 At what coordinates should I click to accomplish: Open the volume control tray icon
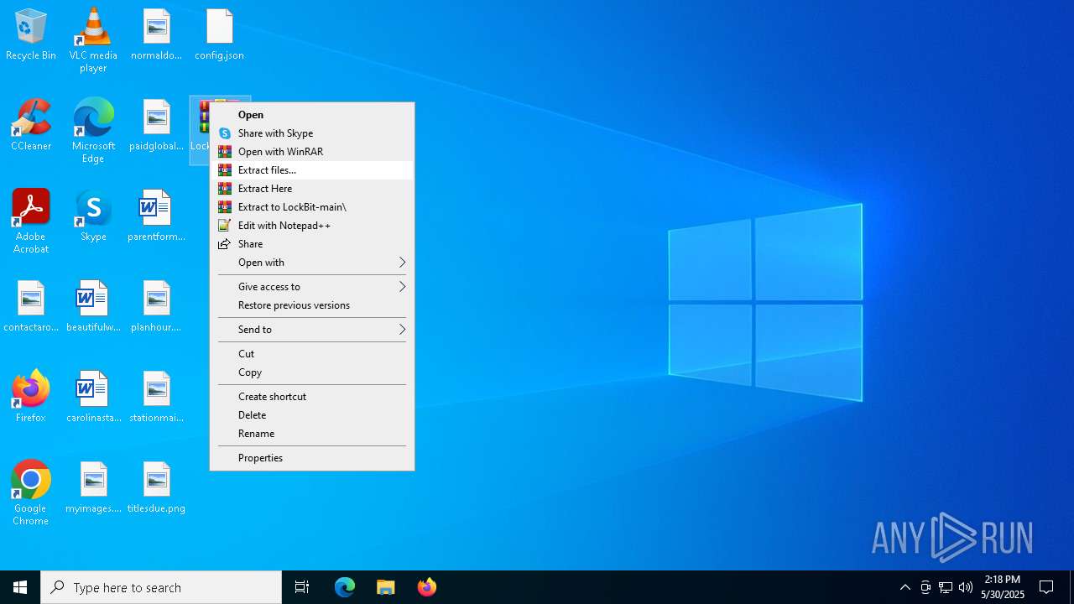[966, 587]
